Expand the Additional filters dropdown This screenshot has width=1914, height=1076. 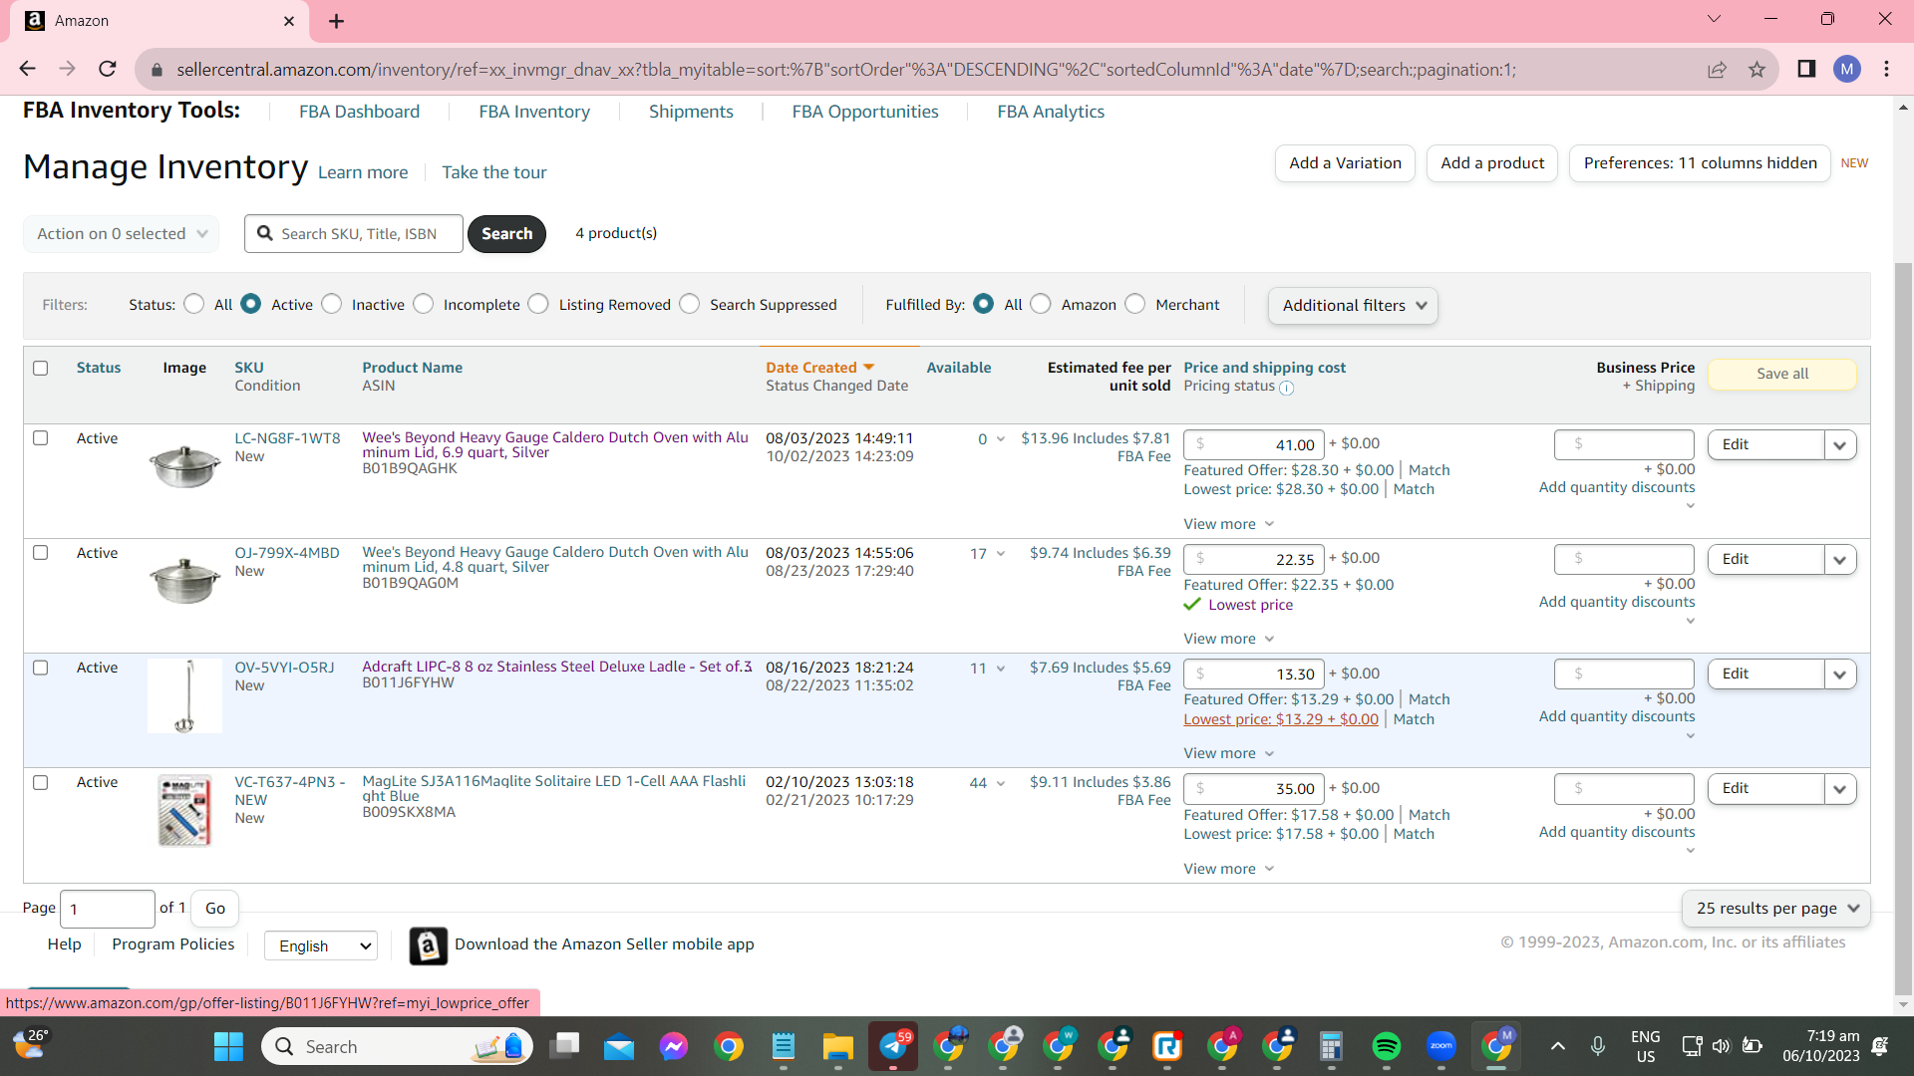click(x=1353, y=306)
